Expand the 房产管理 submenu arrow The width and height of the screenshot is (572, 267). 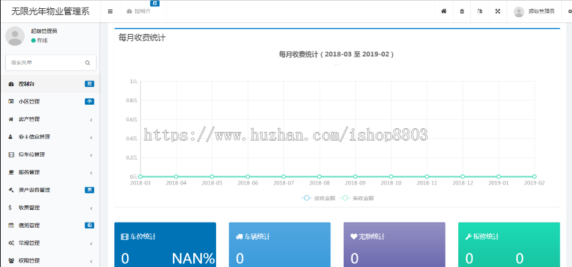point(91,120)
